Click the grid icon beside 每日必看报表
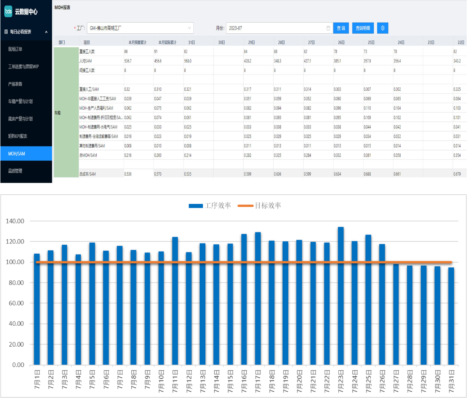 [6, 32]
